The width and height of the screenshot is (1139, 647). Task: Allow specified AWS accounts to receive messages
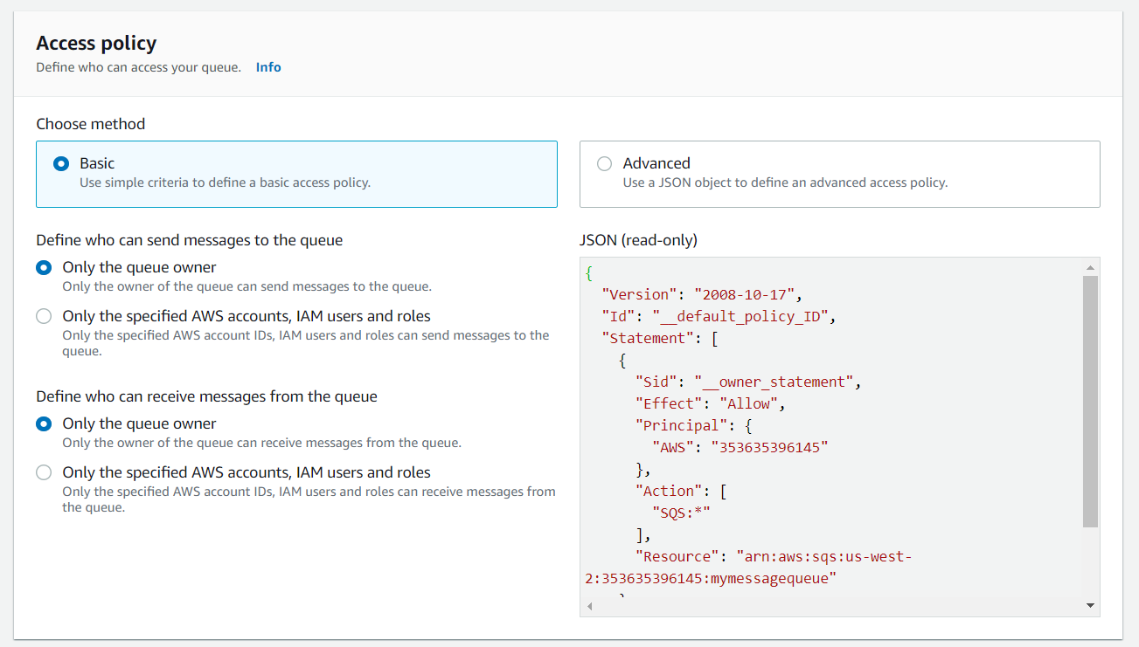pos(44,473)
